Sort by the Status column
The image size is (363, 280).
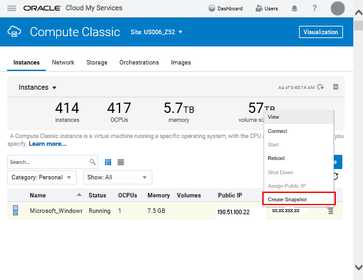(98, 195)
